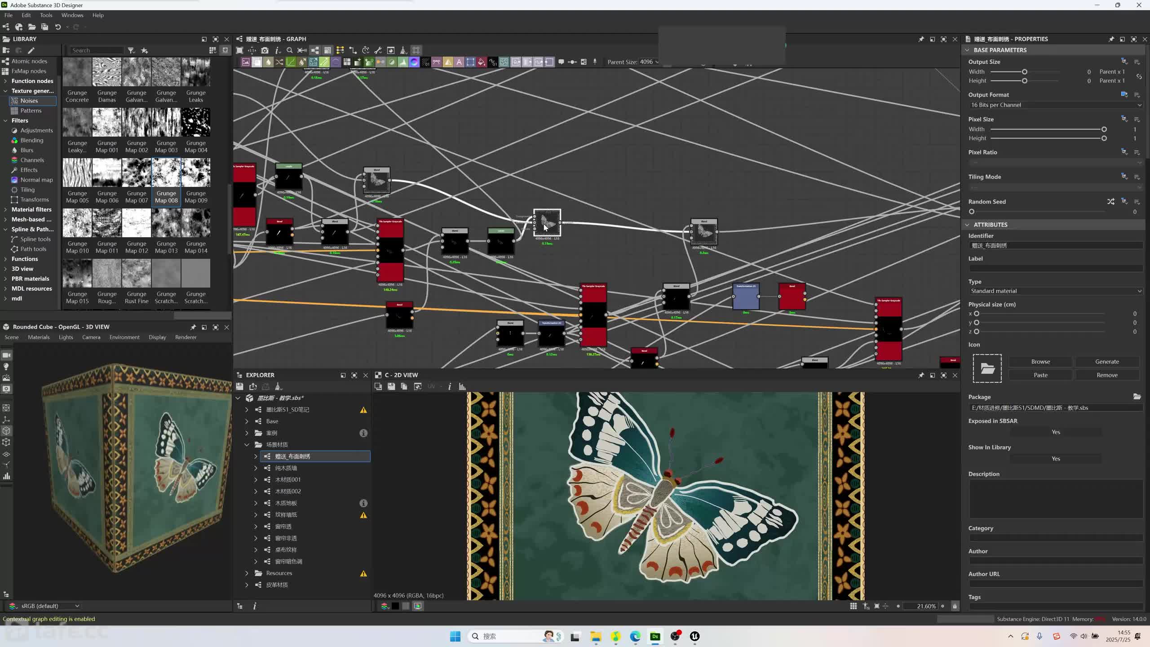Add a Normal node from the graph toolbar
Screen dimensions: 1150x647
(x=414, y=62)
